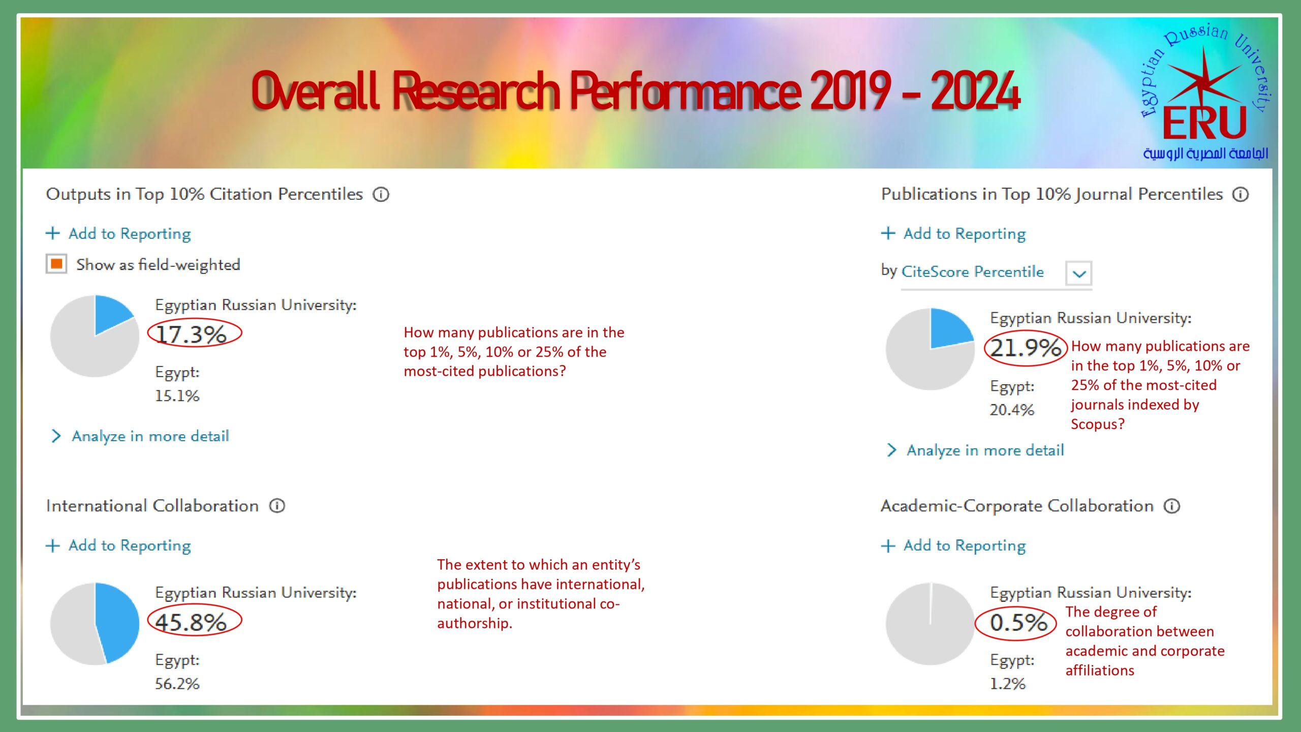Select Egypt 15.1% value
1301x732 pixels.
tap(177, 396)
